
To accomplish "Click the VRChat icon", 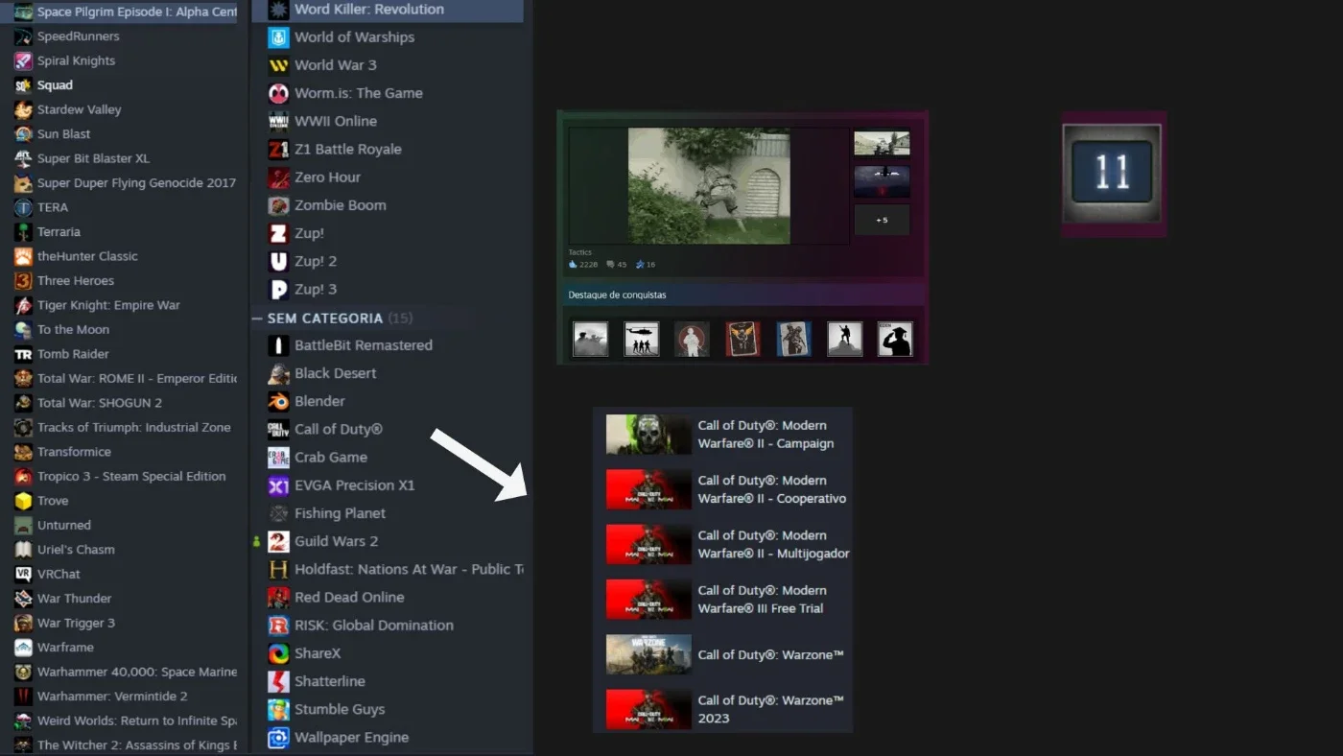I will 23,574.
